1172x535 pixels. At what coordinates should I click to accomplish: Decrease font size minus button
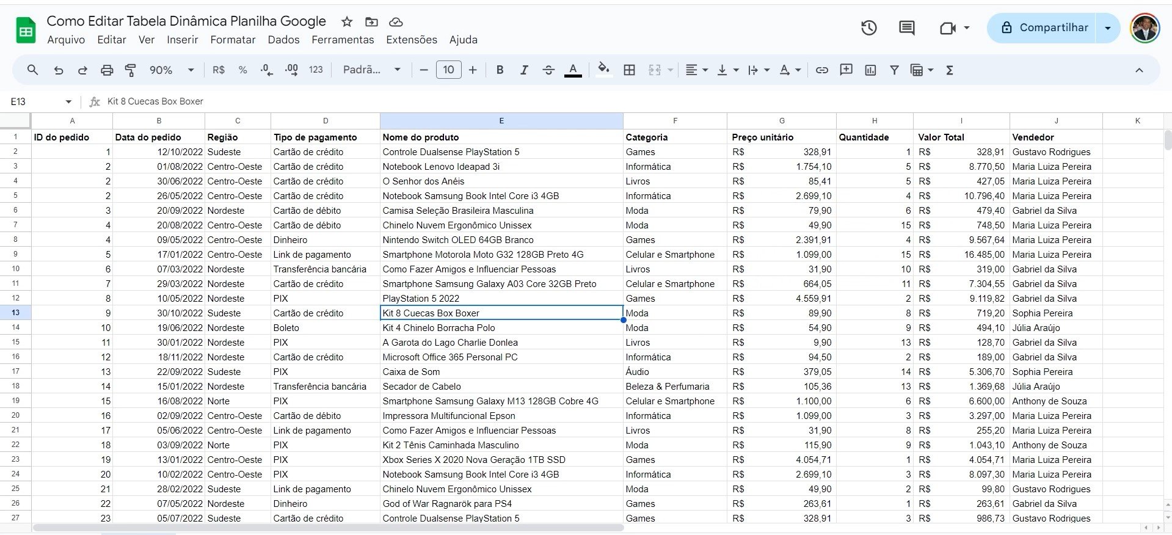click(424, 70)
